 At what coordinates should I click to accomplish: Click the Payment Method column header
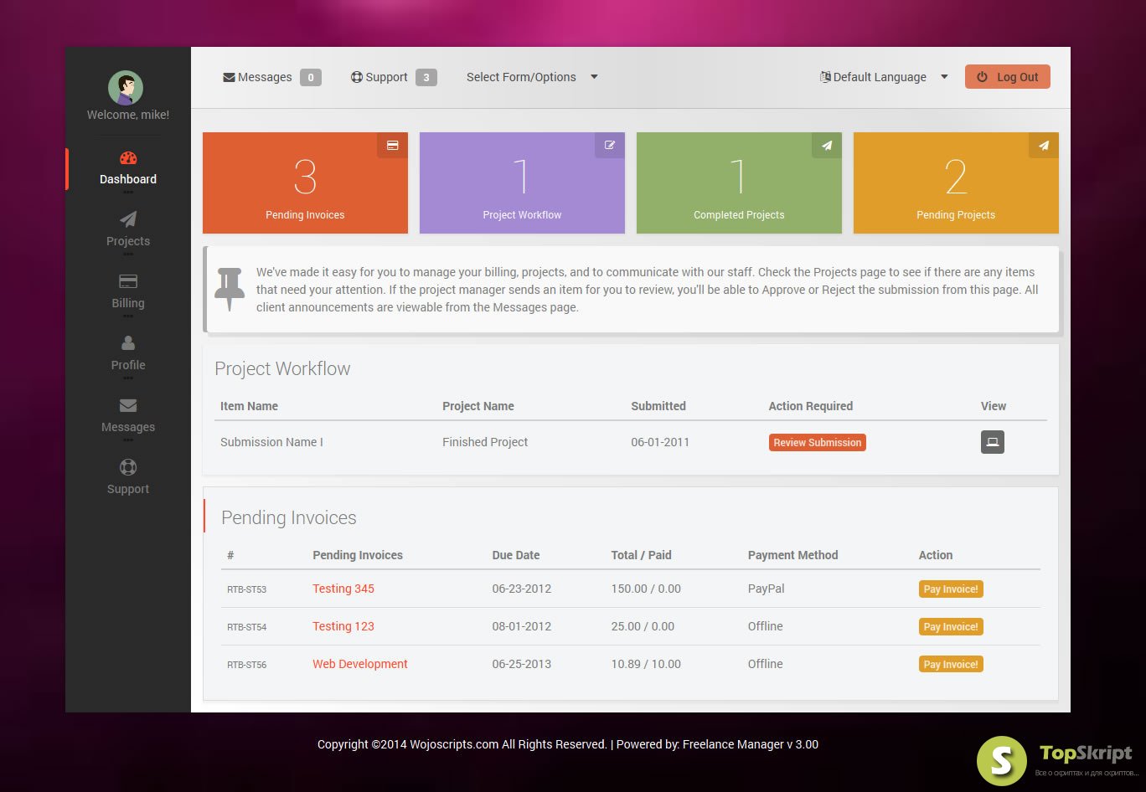coord(793,555)
